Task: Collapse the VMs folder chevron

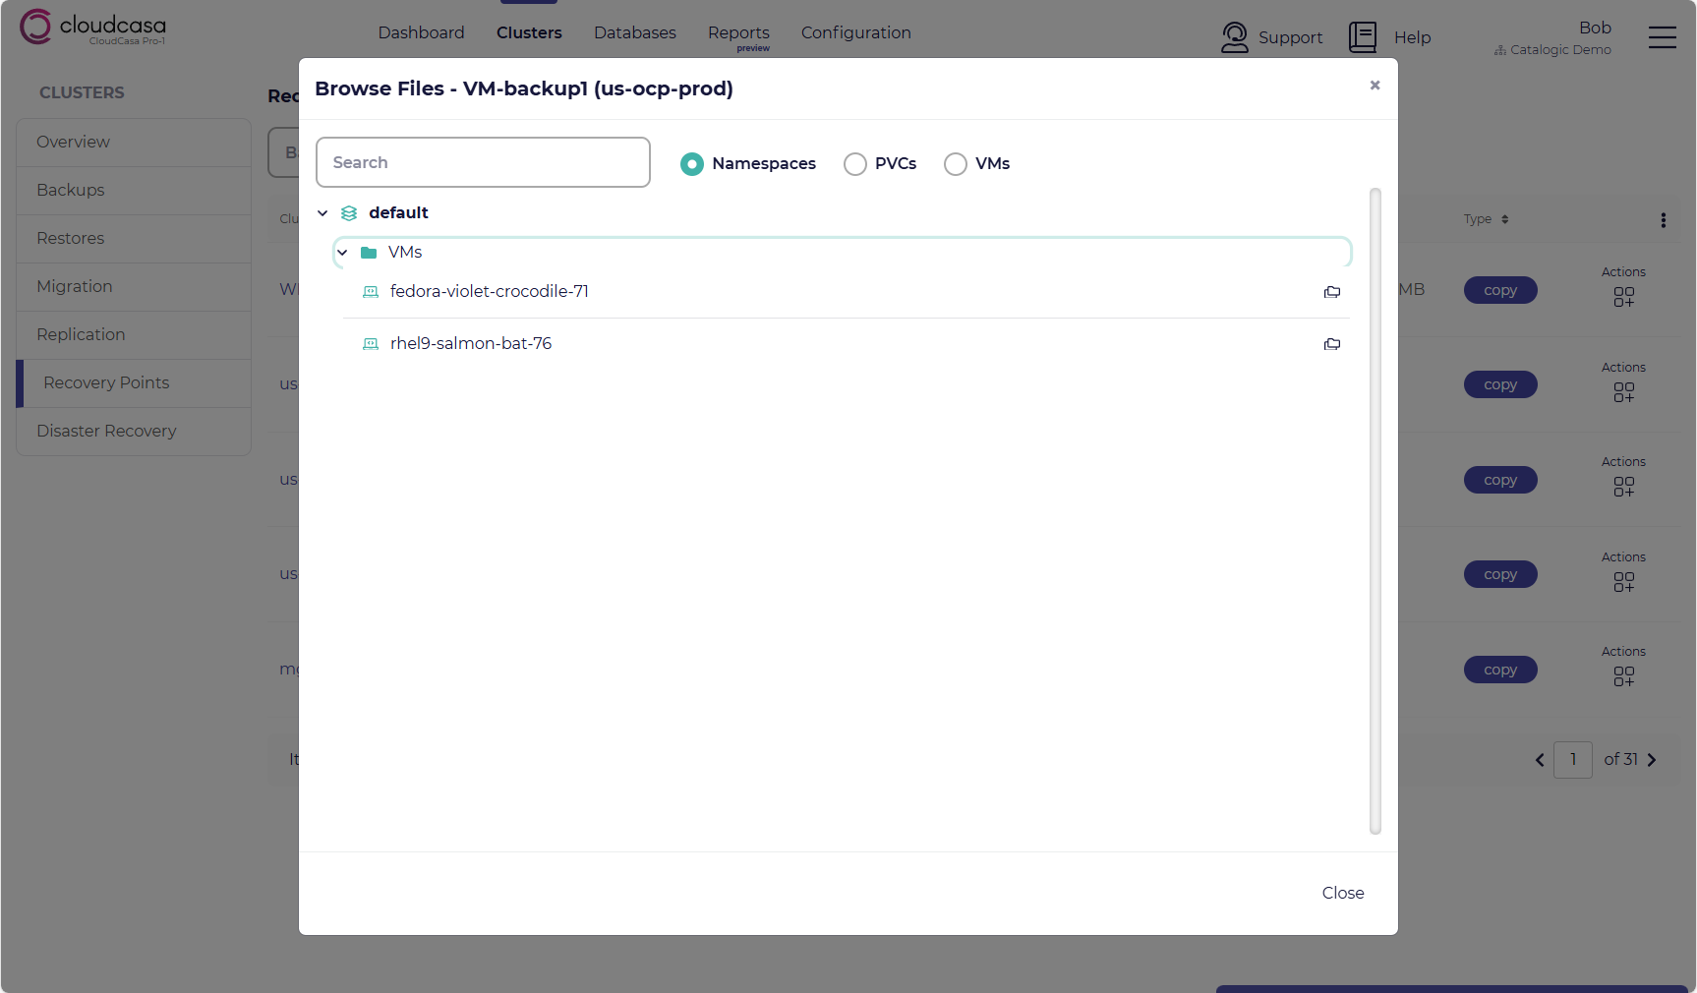Action: tap(342, 253)
